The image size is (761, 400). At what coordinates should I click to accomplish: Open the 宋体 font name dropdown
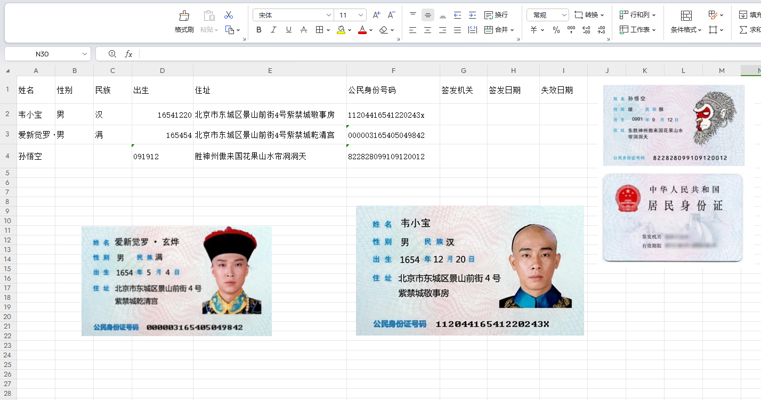coord(328,15)
